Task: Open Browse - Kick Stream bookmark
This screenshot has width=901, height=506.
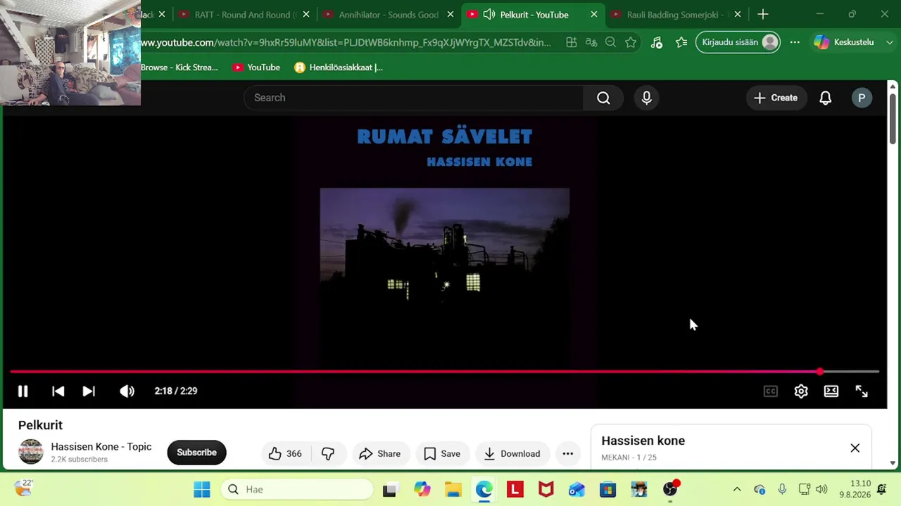Action: pyautogui.click(x=179, y=67)
